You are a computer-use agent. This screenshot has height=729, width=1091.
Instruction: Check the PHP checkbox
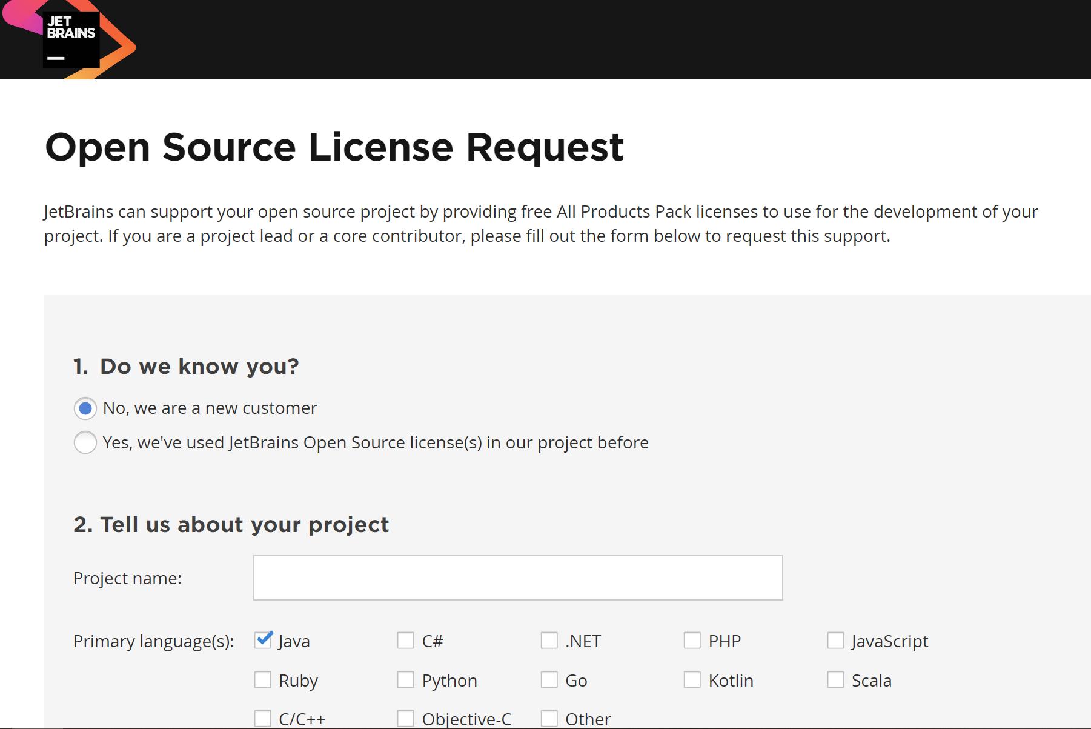click(692, 640)
